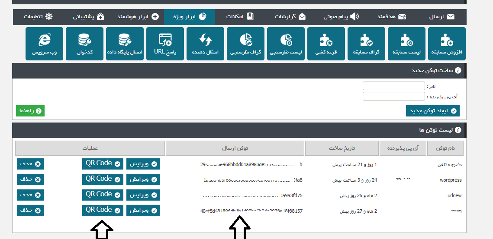Open the لیست نظرسنجی poll list tile
This screenshot has height=239, width=493.
pyautogui.click(x=286, y=44)
